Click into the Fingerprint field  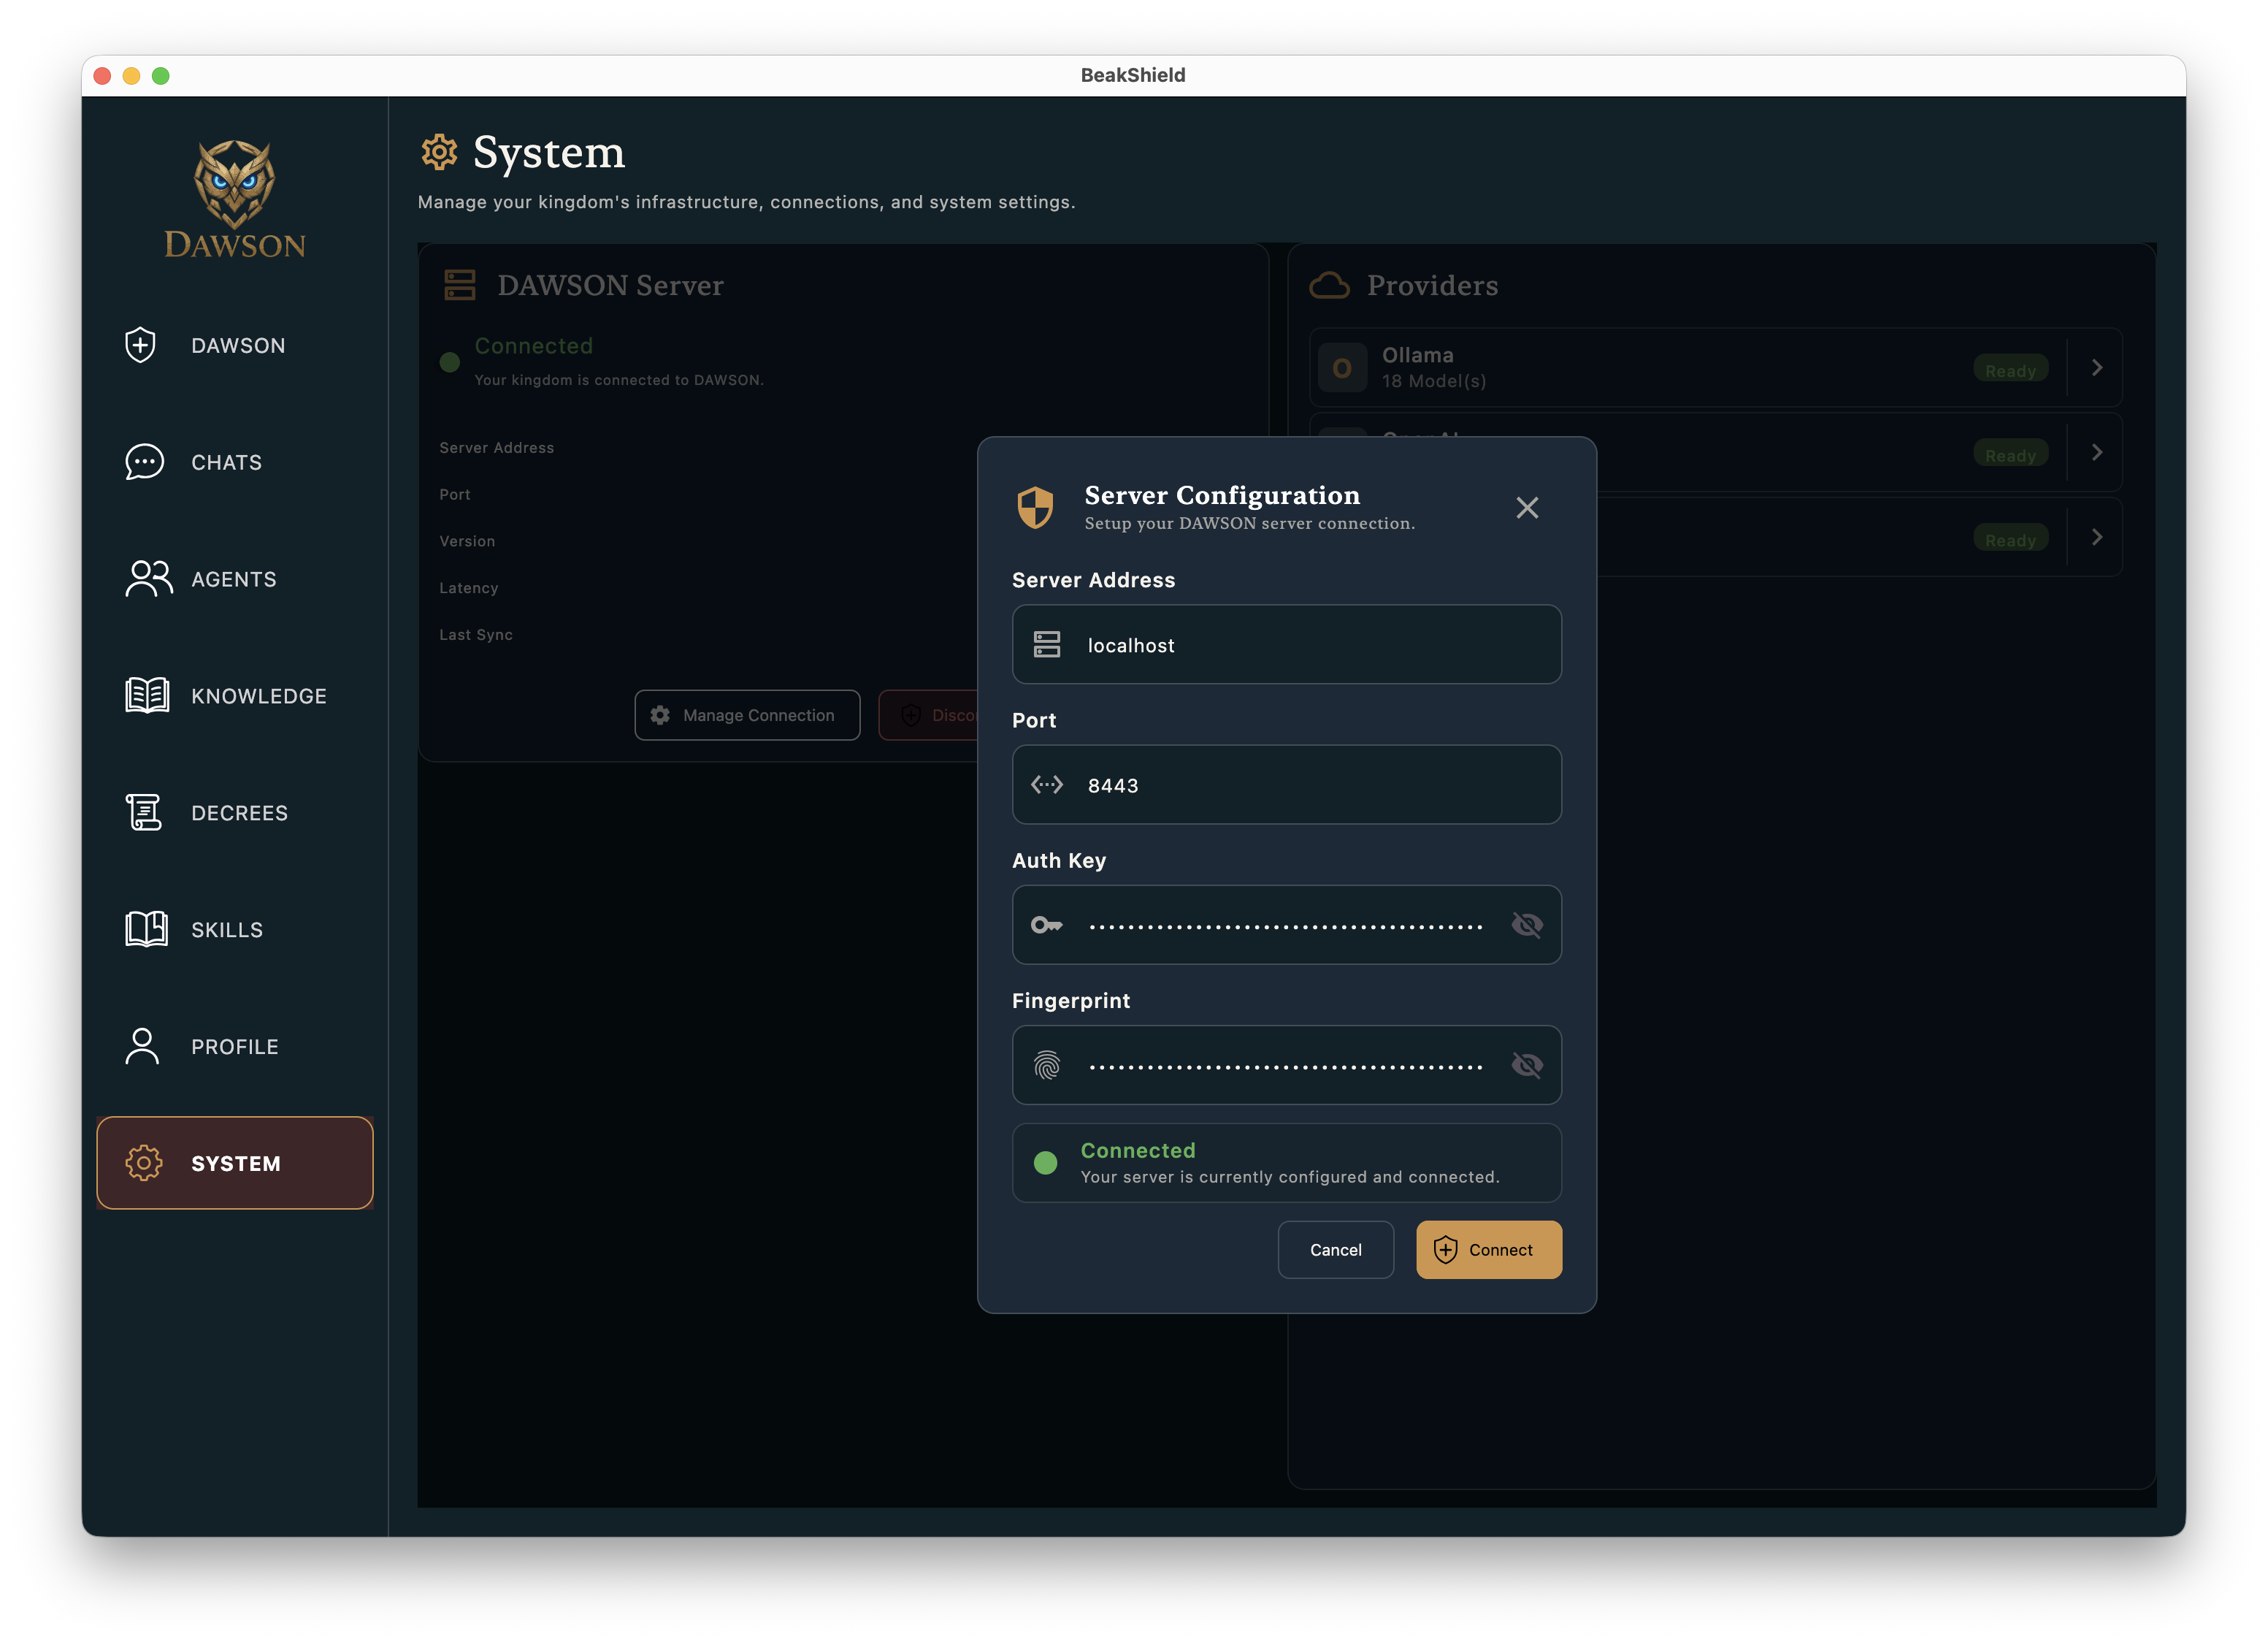click(1287, 1064)
